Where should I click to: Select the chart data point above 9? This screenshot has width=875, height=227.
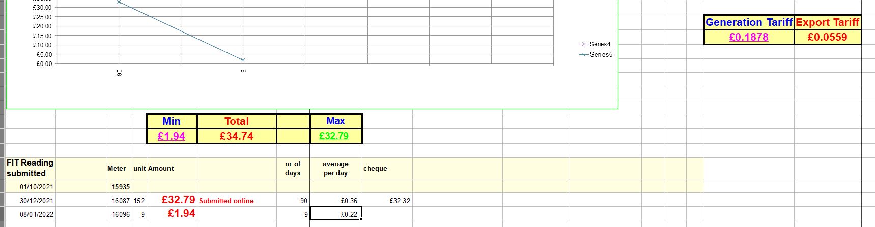coord(243,60)
